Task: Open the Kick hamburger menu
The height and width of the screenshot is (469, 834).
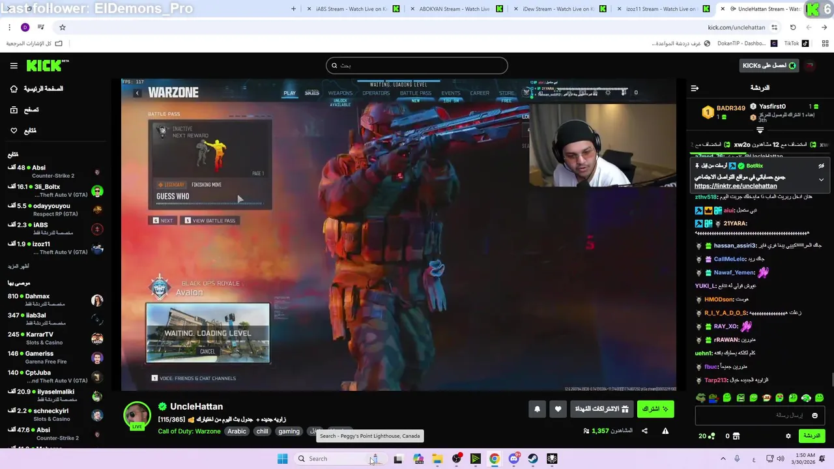Action: coord(14,65)
